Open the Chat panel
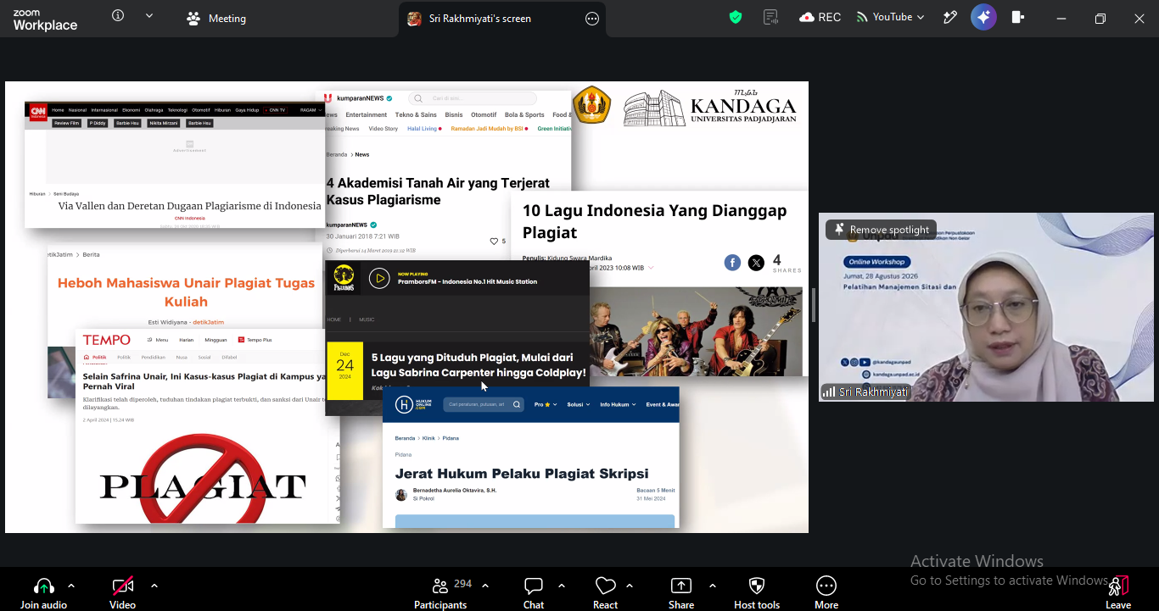1159x611 pixels. [534, 592]
